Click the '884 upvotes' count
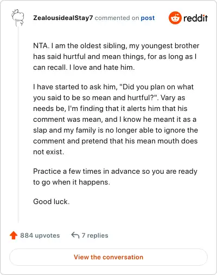217x275 pixels. coord(40,235)
